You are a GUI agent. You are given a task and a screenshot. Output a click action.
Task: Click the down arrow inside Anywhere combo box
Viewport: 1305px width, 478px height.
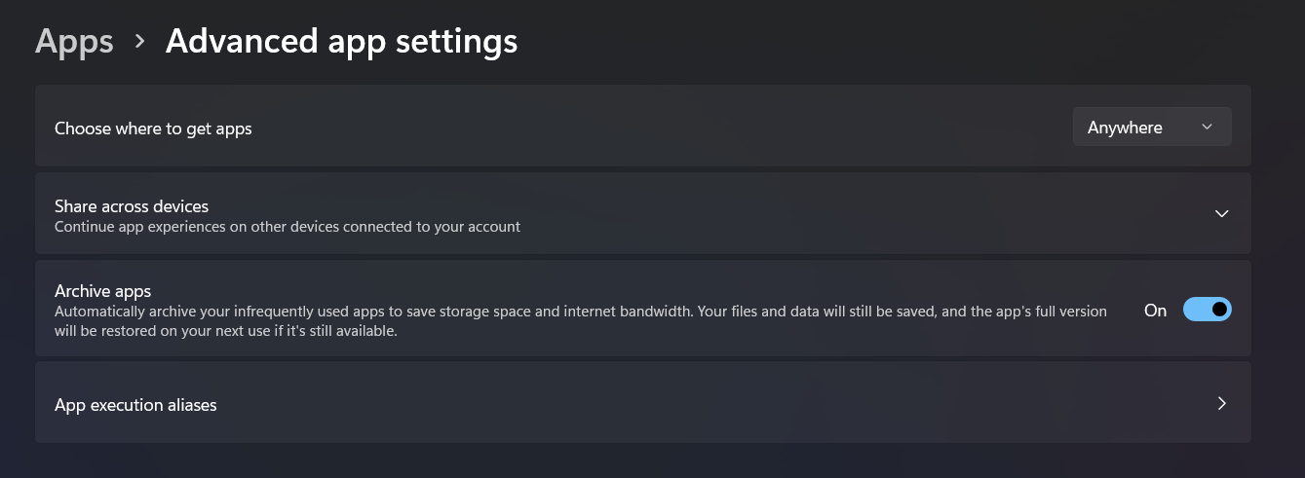pos(1207,127)
